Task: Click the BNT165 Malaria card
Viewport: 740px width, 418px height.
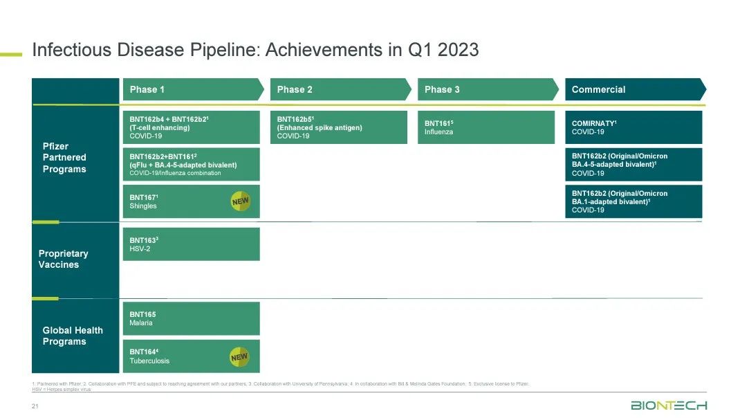Action: (191, 319)
